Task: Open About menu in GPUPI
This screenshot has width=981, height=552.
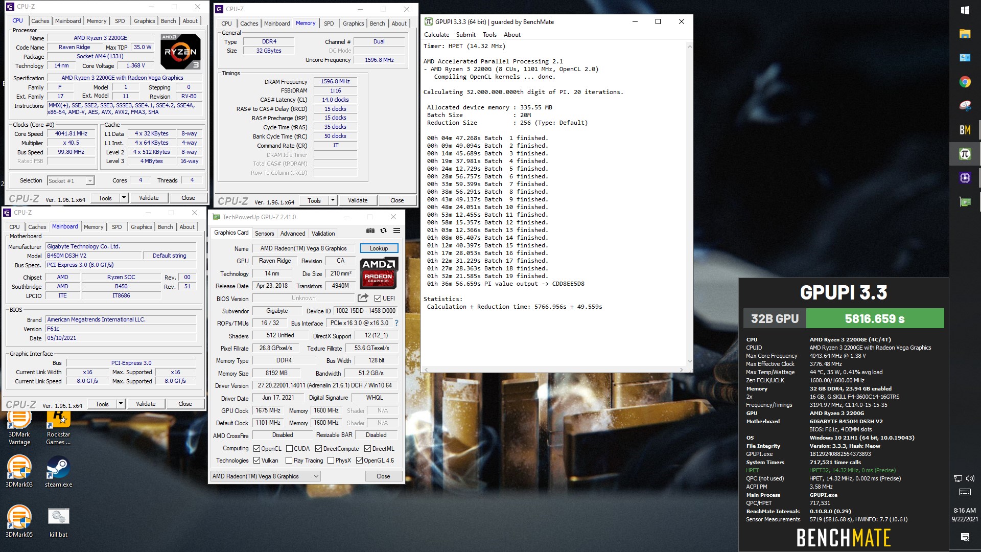Action: tap(512, 35)
